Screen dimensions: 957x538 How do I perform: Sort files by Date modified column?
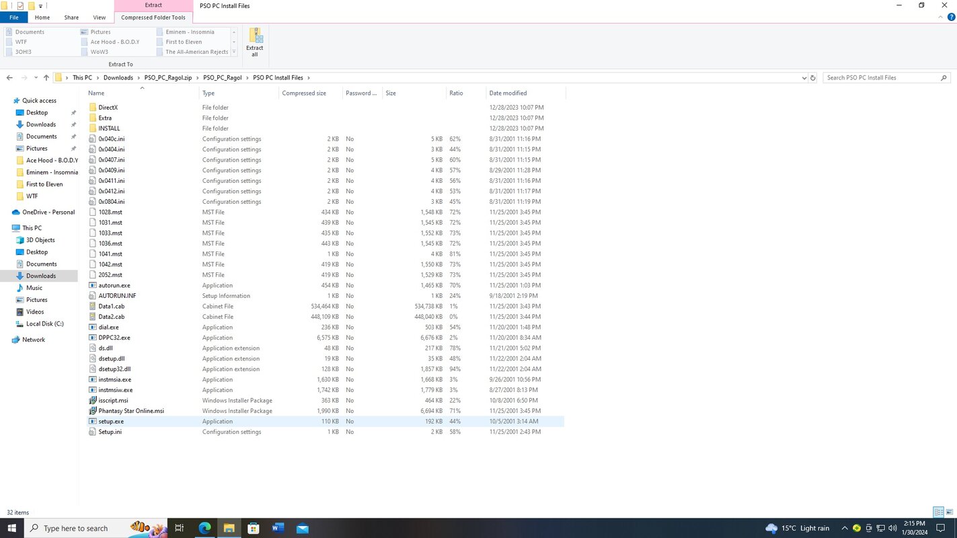point(508,93)
